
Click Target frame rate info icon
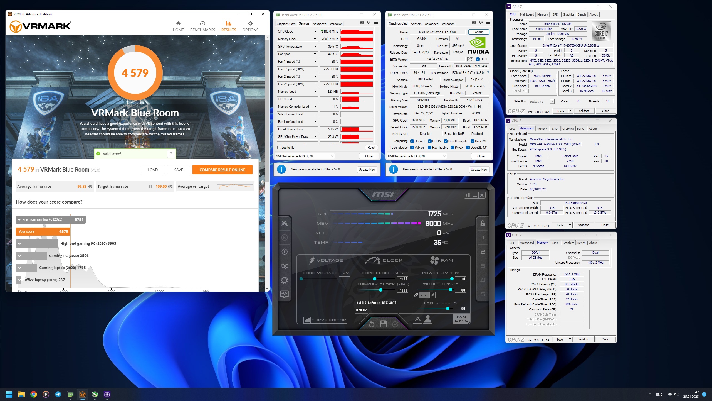(150, 187)
